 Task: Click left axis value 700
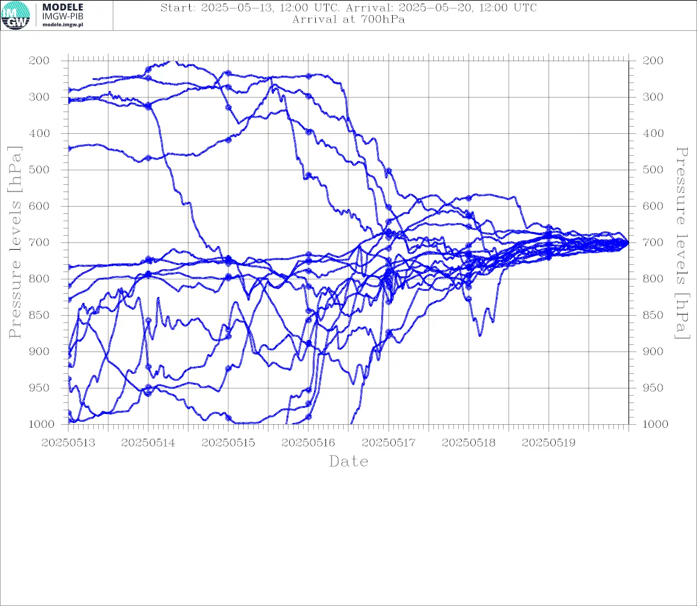39,243
